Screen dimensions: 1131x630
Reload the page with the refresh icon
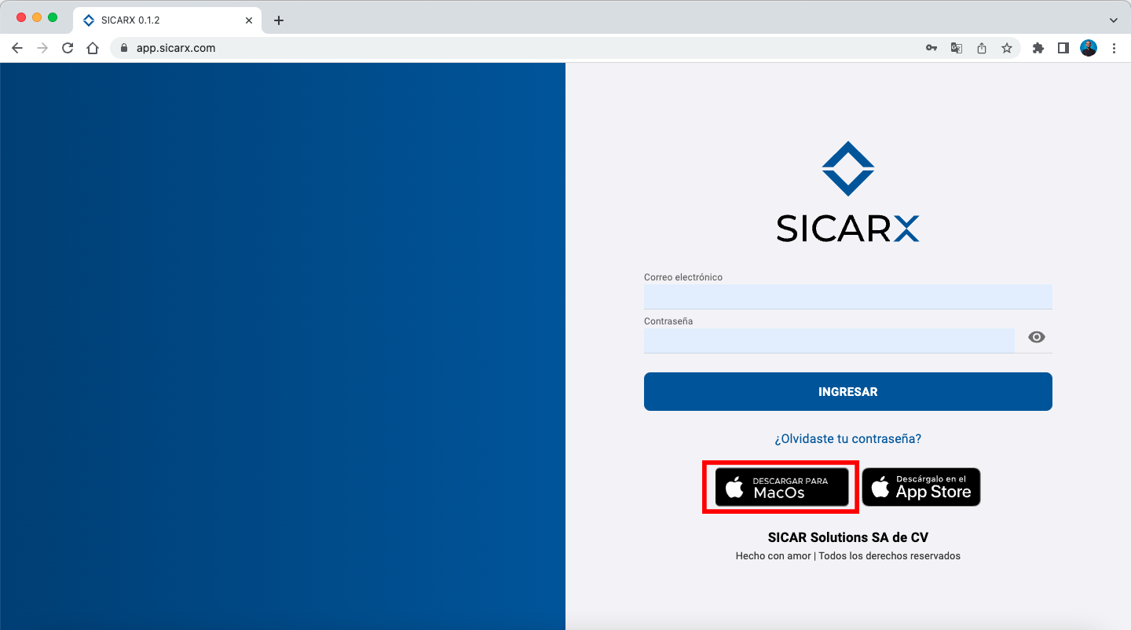tap(68, 48)
